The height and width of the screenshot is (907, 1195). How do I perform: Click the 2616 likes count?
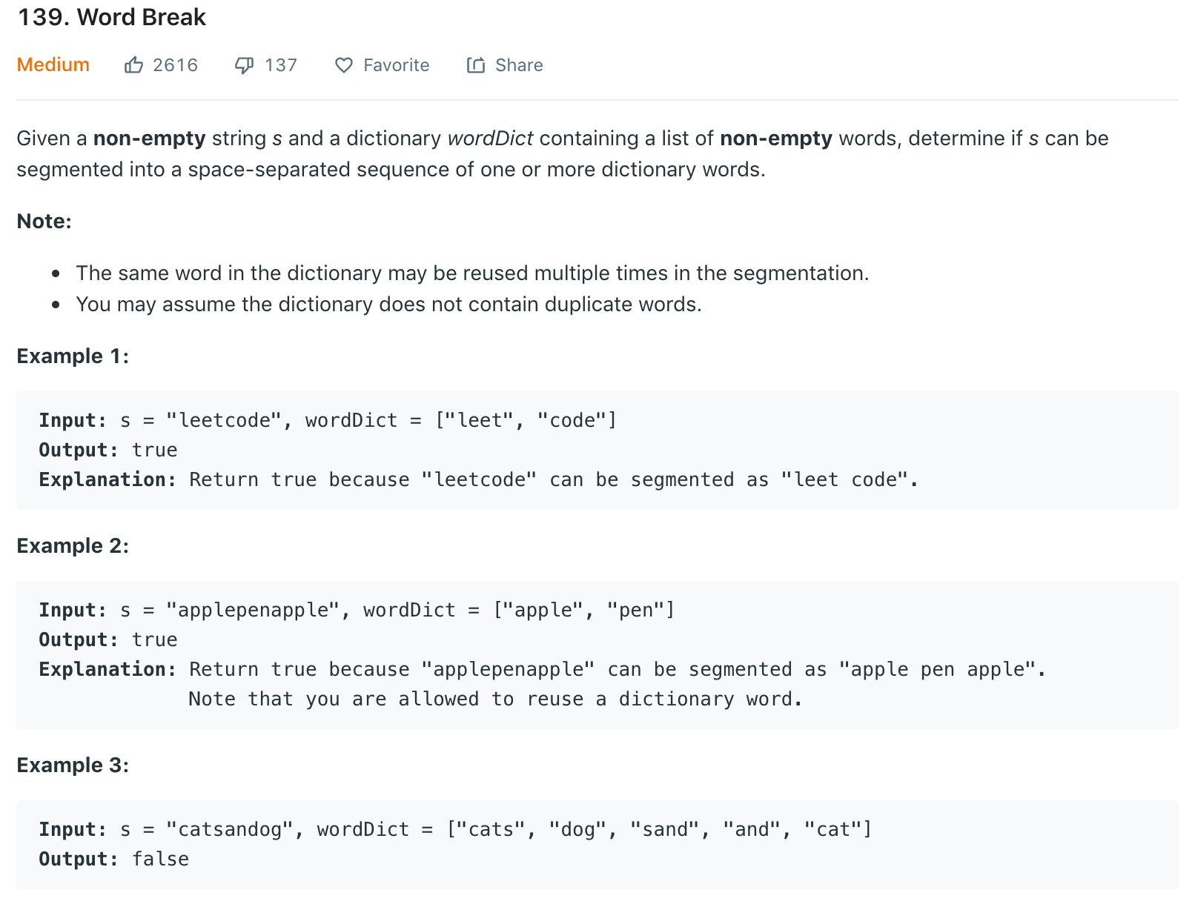pos(176,65)
